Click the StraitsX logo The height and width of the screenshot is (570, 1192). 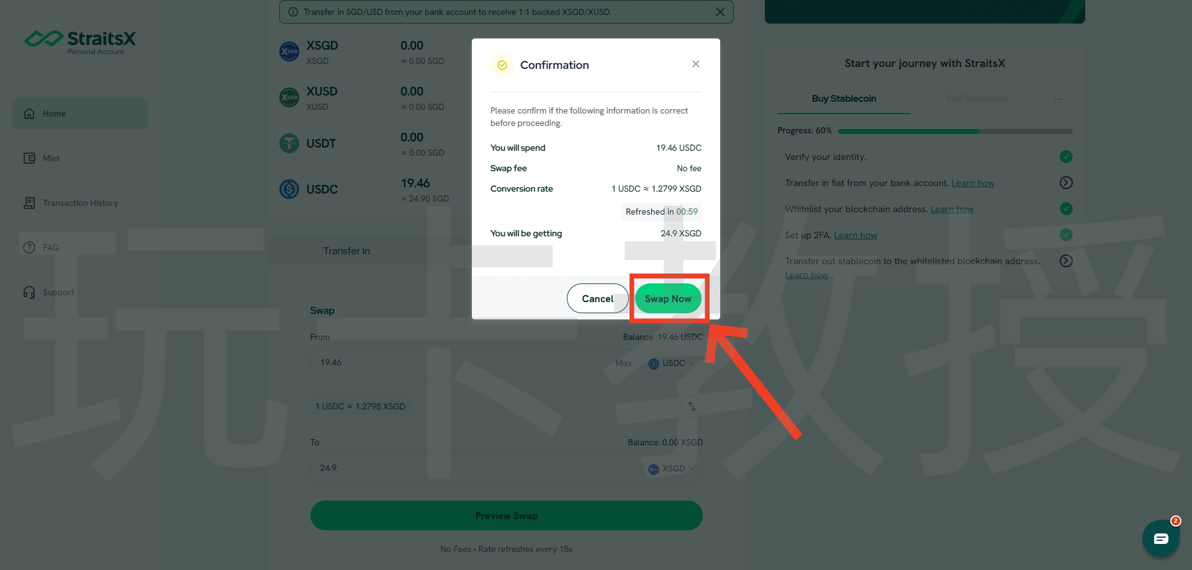pyautogui.click(x=80, y=41)
